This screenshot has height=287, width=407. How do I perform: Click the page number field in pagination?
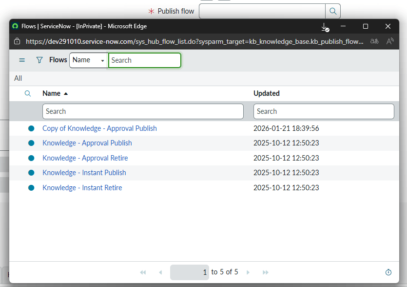(x=190, y=272)
